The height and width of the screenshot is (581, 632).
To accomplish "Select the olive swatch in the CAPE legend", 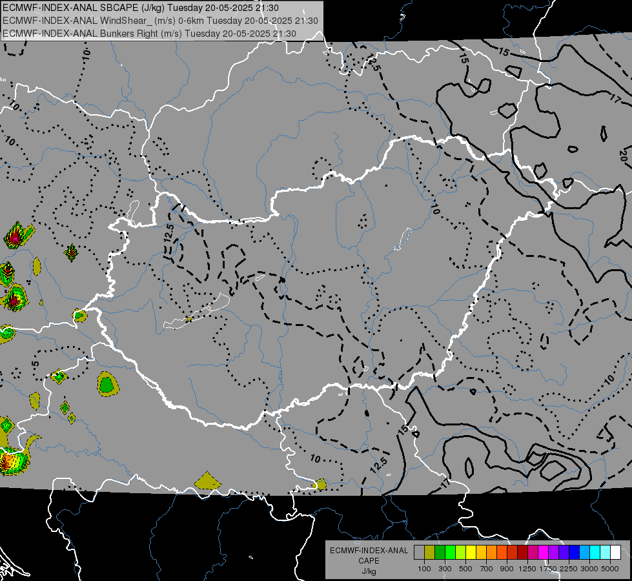I will [x=429, y=552].
